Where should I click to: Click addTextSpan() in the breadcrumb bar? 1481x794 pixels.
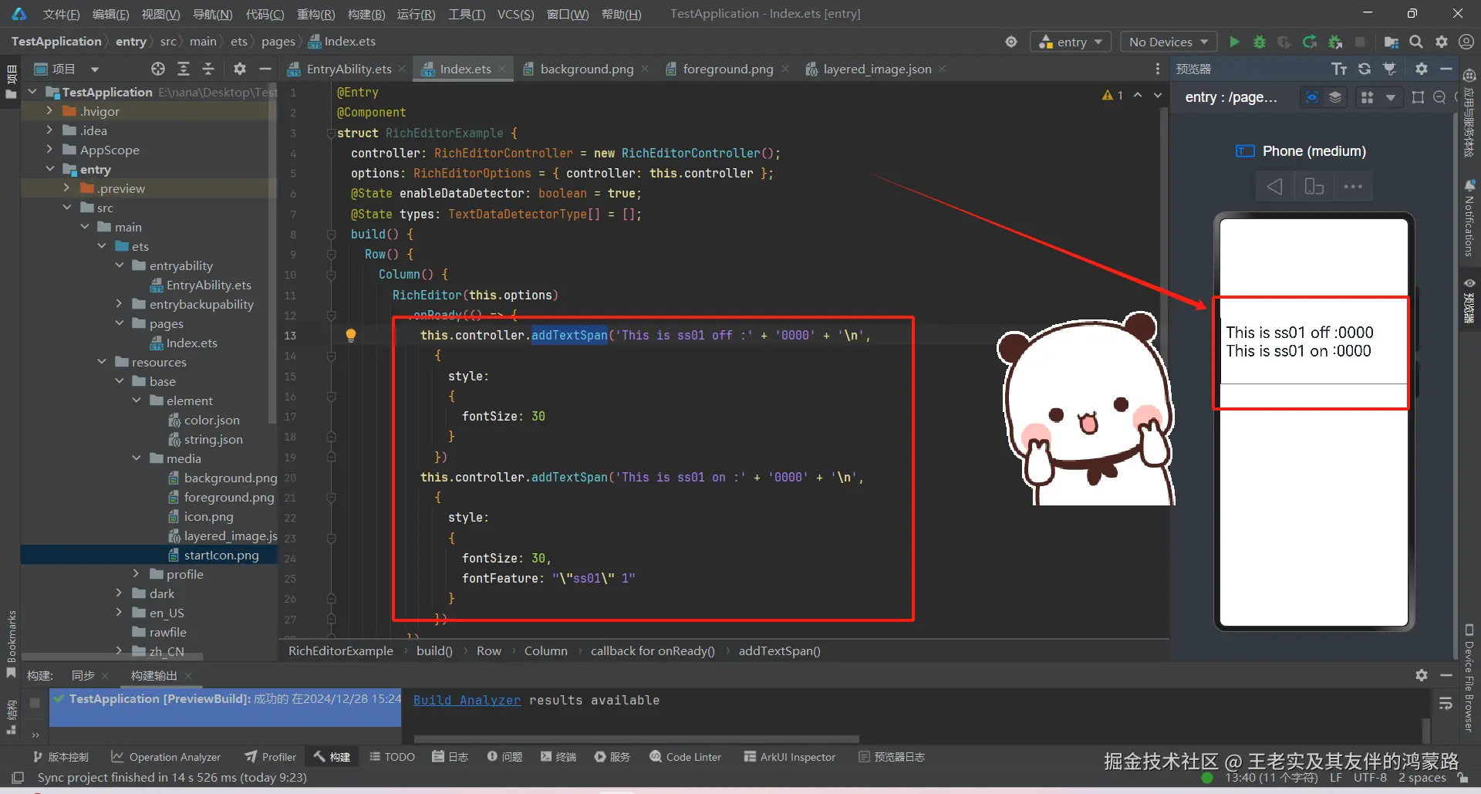[779, 650]
